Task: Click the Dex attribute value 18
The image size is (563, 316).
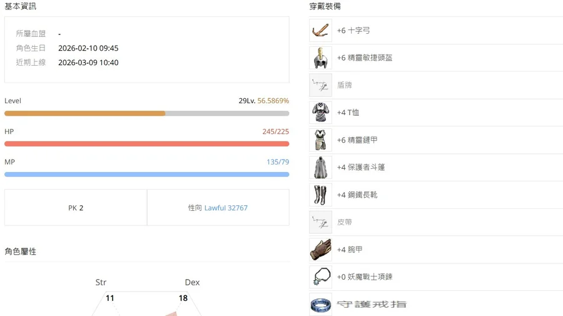Action: [x=183, y=298]
